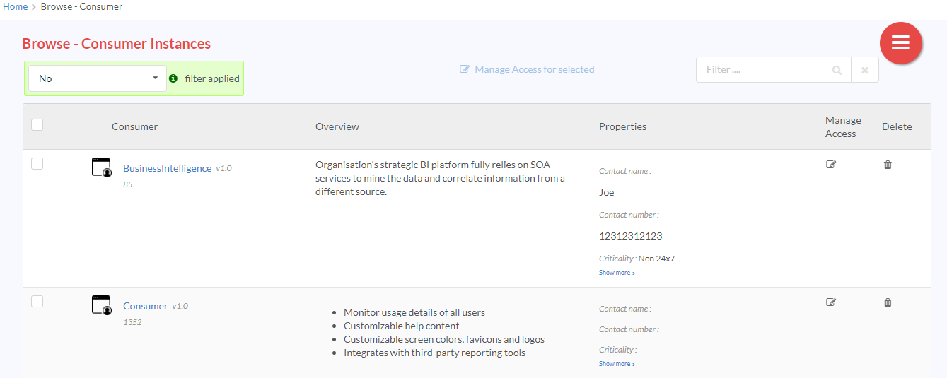Image resolution: width=947 pixels, height=378 pixels.
Task: Click the green info icon beside filter applied
Action: click(x=173, y=78)
